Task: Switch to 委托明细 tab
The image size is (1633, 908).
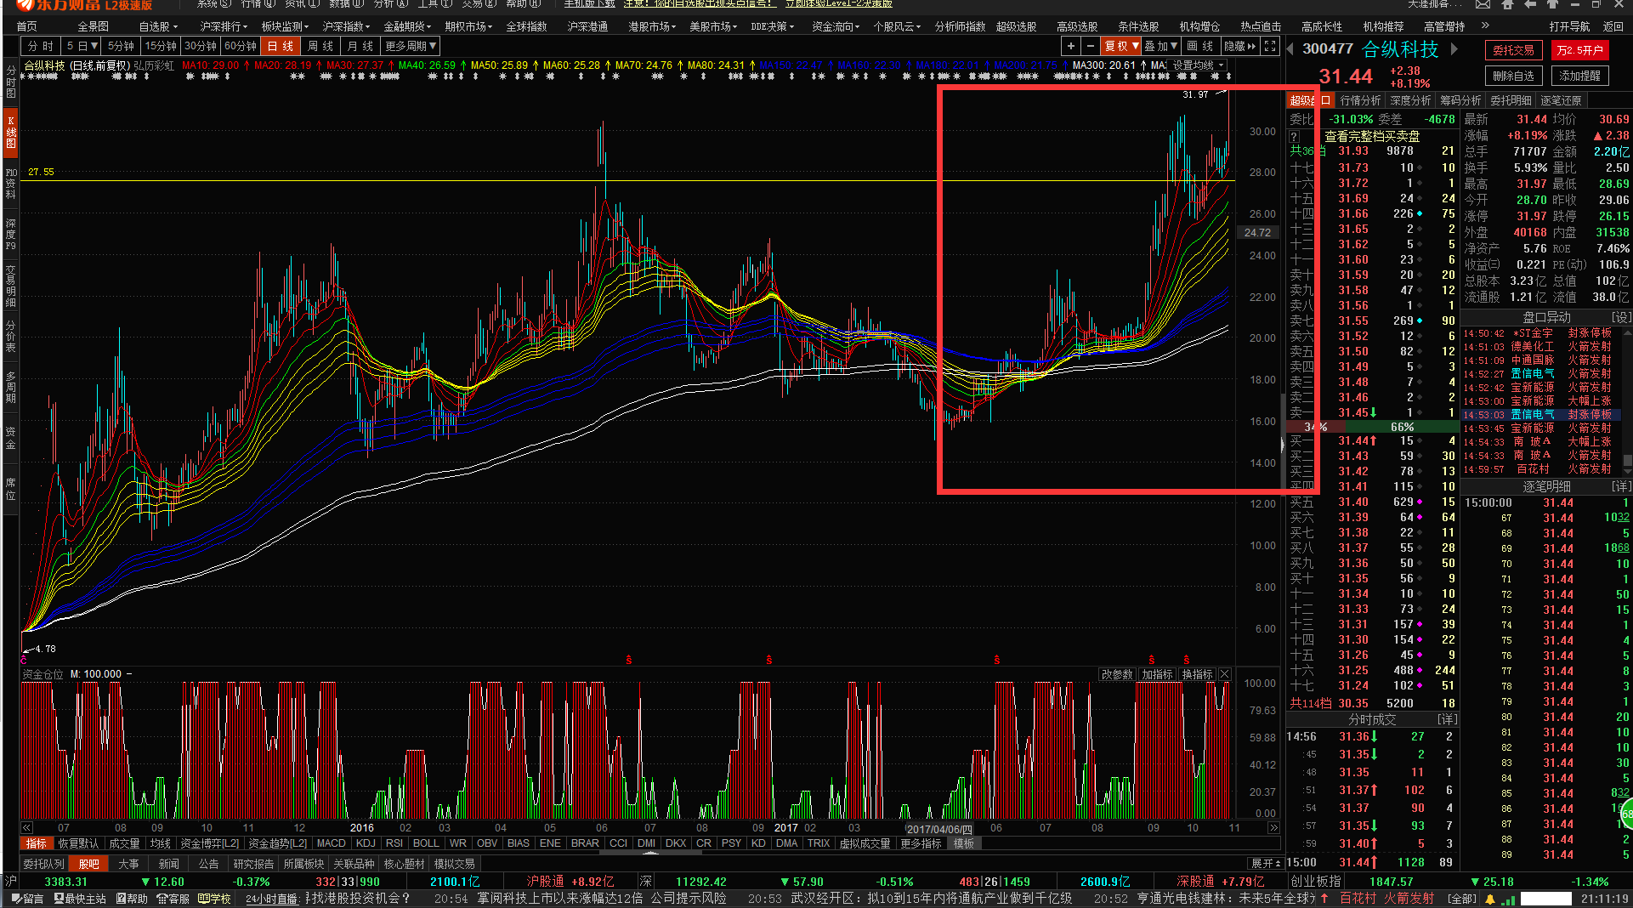Action: click(1511, 100)
